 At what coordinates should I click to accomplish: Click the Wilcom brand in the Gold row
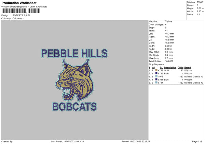point(188,70)
